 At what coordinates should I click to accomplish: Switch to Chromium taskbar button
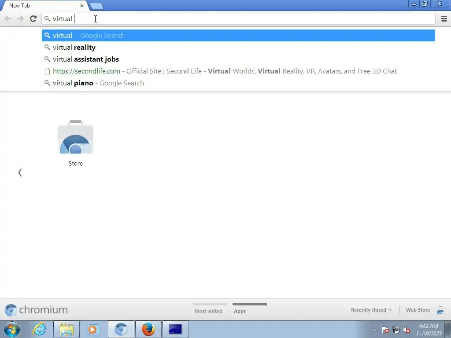click(121, 329)
